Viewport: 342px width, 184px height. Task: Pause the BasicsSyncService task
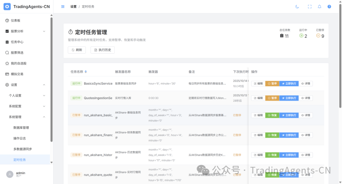click(x=272, y=83)
